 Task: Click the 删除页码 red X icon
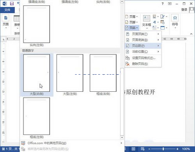[128, 64]
